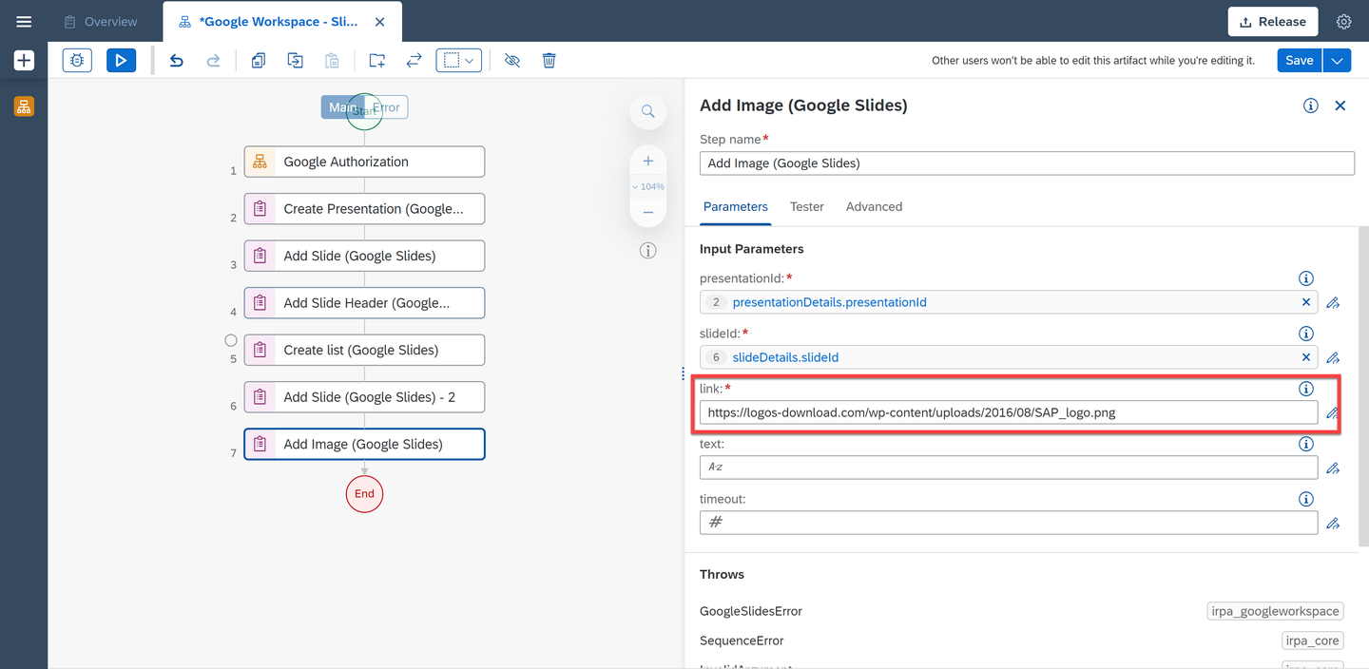Click the link URL input field
Screen dimensions: 1369x669
pos(1009,412)
